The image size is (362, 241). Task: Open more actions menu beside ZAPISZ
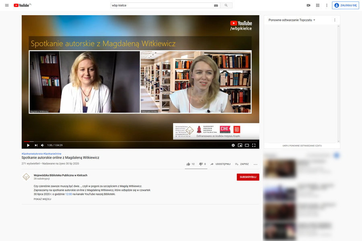255,164
